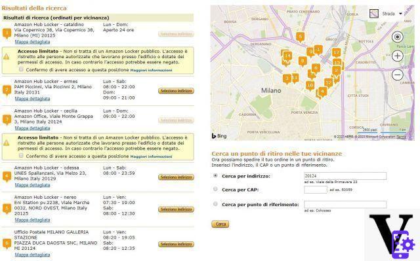Select map marker 3 on the map
The image size is (420, 261).
(287, 78)
